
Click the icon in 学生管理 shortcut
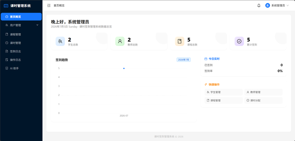208,92
